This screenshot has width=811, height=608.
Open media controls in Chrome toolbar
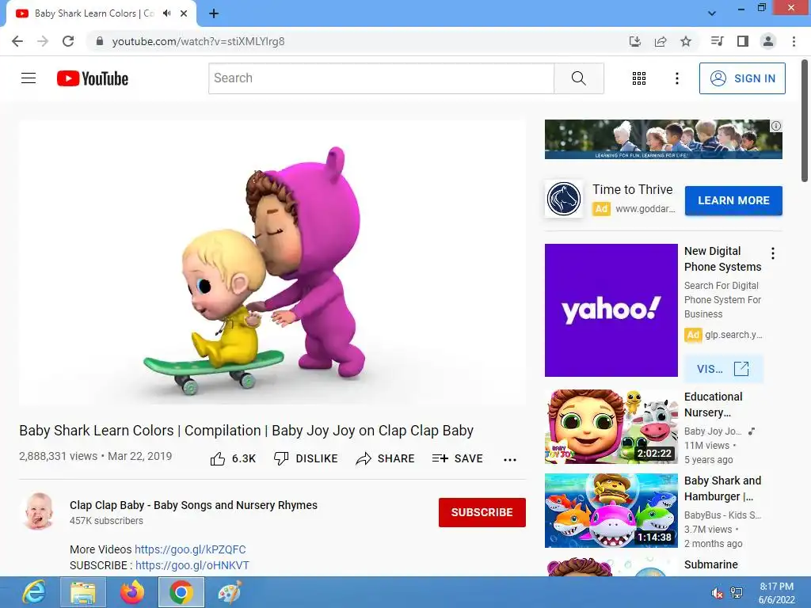[x=717, y=41]
